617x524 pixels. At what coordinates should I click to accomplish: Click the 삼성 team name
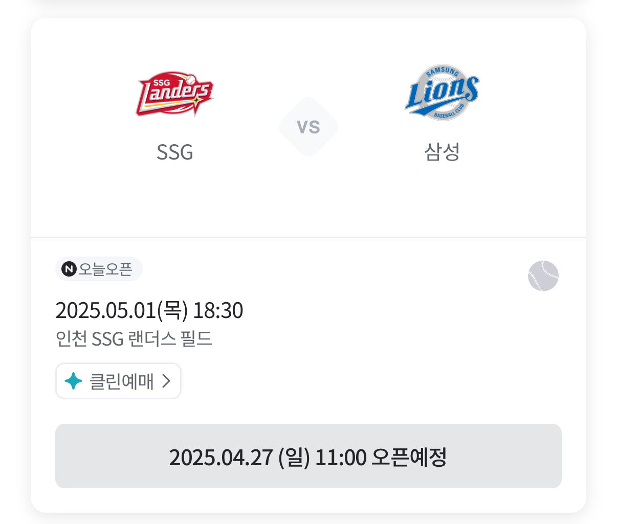point(442,152)
